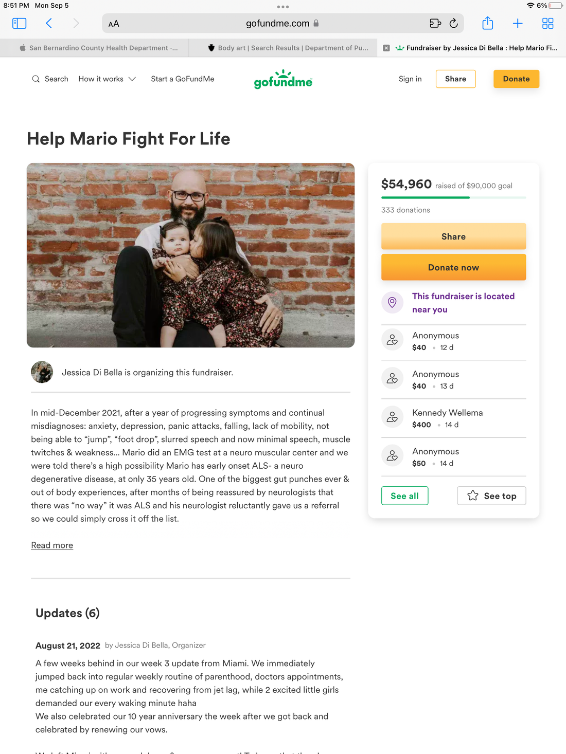The image size is (566, 754).
Task: Click the Search field on GoFundMe
Action: point(50,79)
